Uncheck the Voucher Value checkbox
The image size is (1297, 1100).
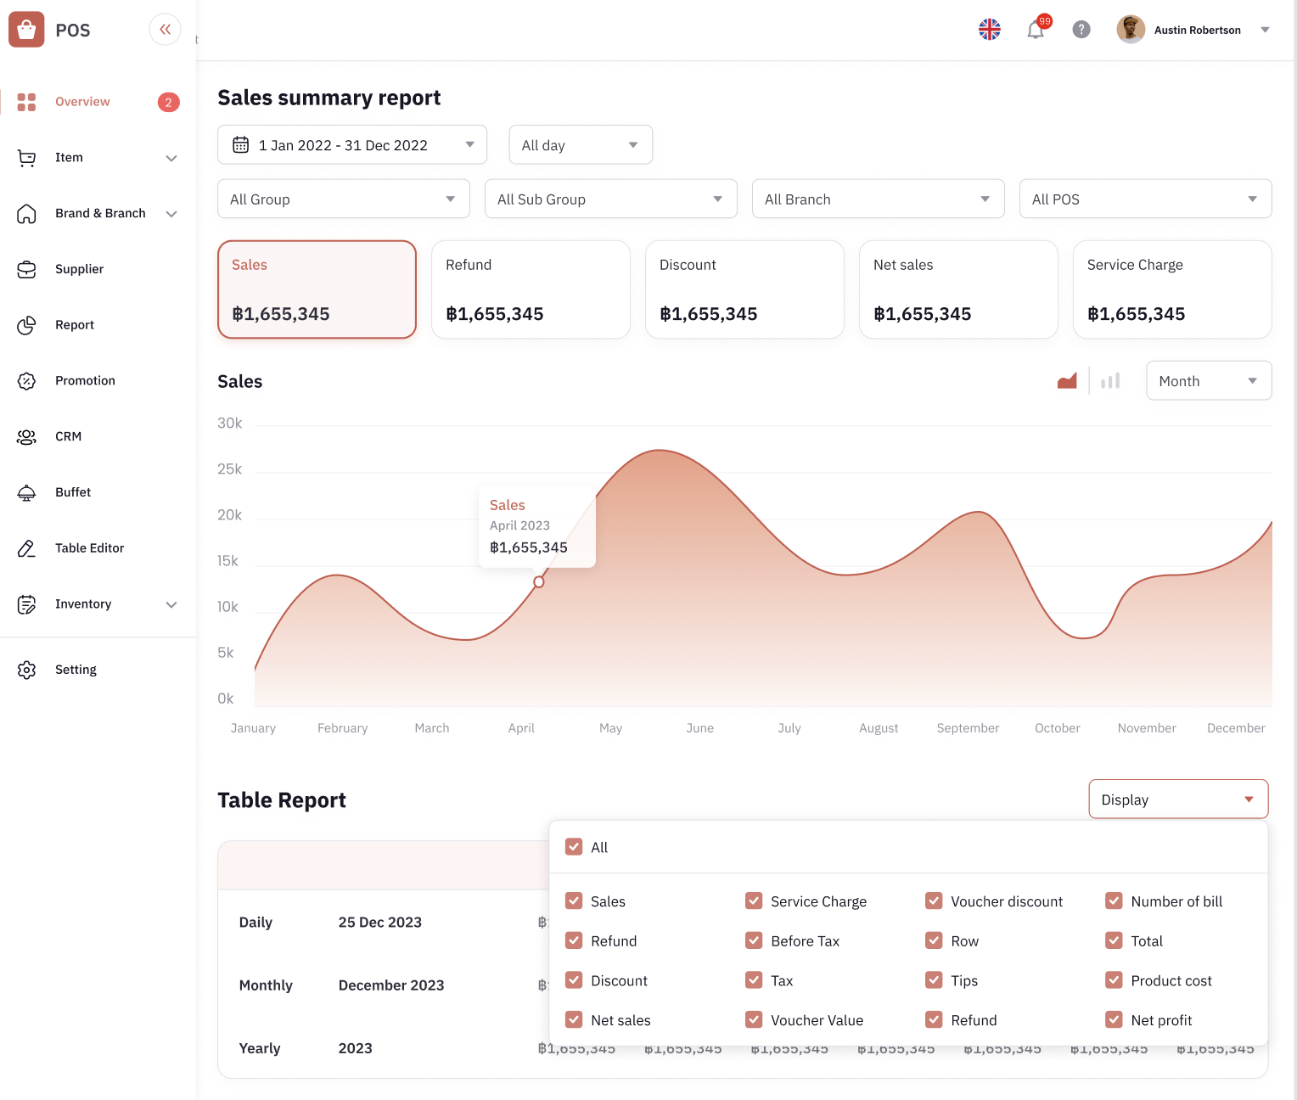coord(754,1020)
